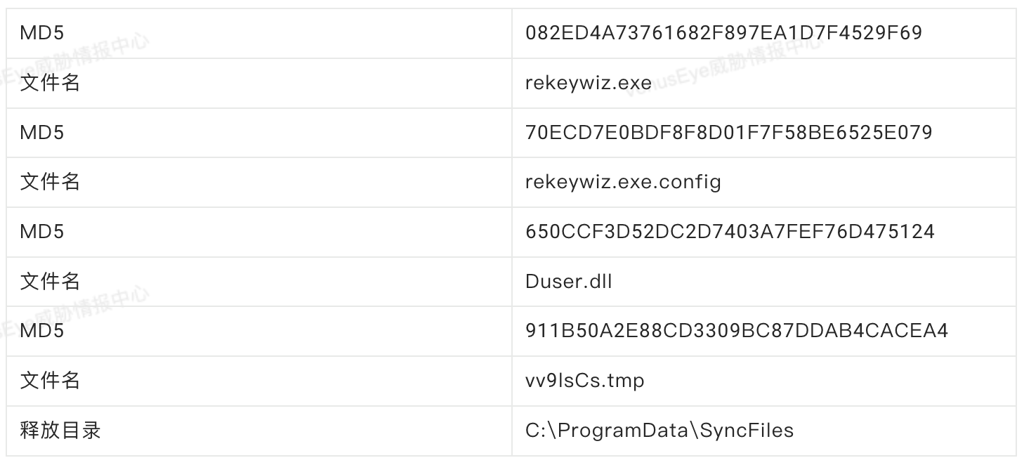Click the MD5 label for hash 911B50A2...
Viewport: 1024px width, 465px height.
click(41, 331)
